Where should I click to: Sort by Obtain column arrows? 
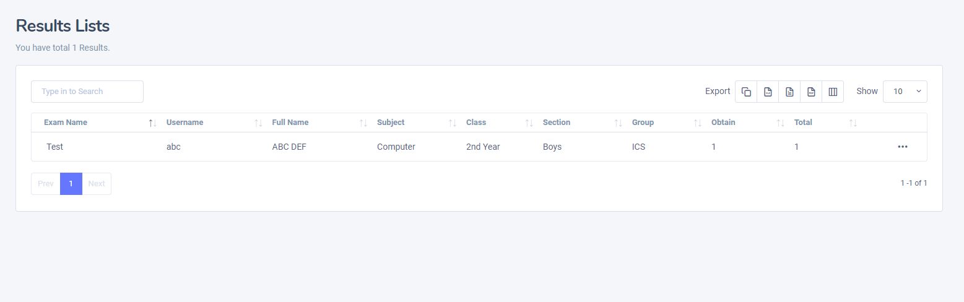click(x=781, y=123)
